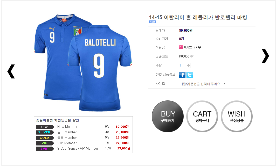Share product on Twitter icon

pos(190,75)
